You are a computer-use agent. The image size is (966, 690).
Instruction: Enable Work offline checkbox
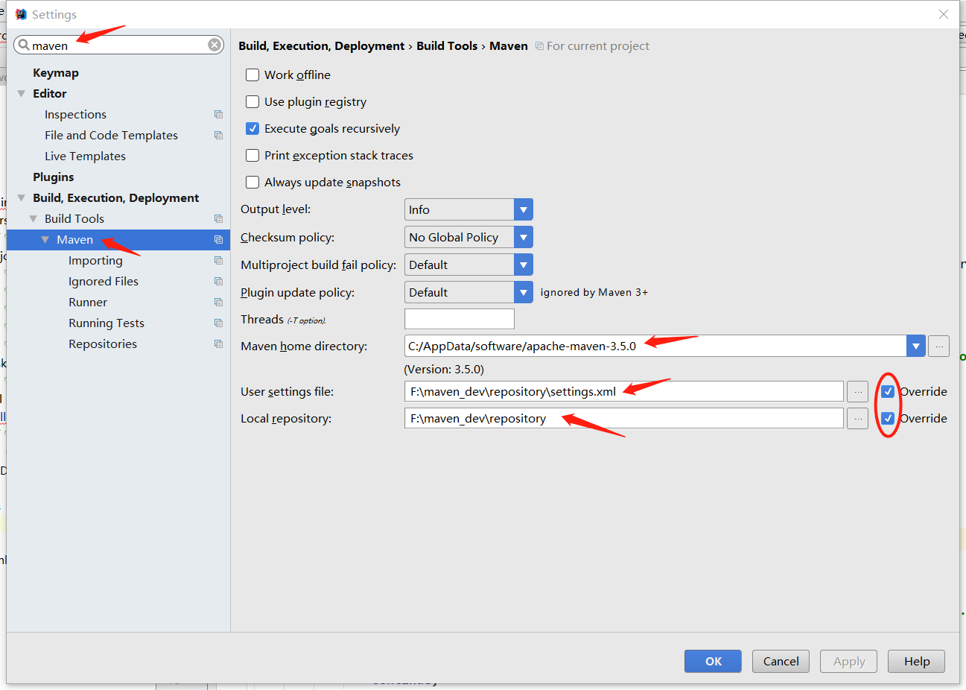[252, 75]
